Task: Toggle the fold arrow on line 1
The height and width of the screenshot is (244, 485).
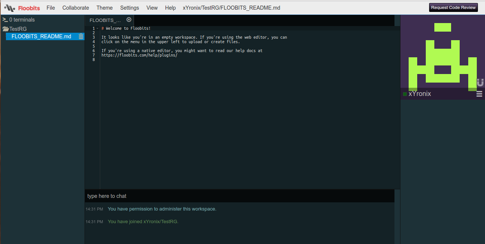Action: pyautogui.click(x=97, y=29)
